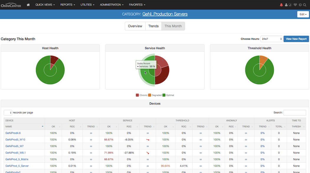This screenshot has width=310, height=173.
Task: Open device GeNiProd5_W10
Action: pyautogui.click(x=15, y=140)
